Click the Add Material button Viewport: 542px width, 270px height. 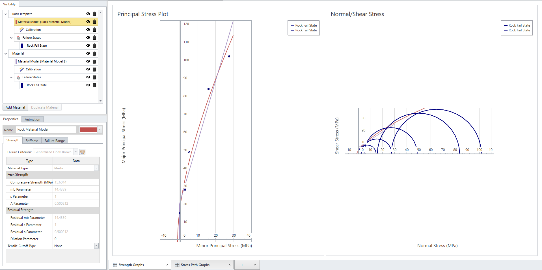point(15,107)
